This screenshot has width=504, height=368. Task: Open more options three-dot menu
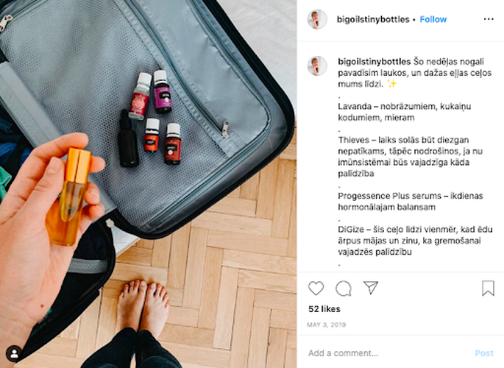[x=489, y=19]
